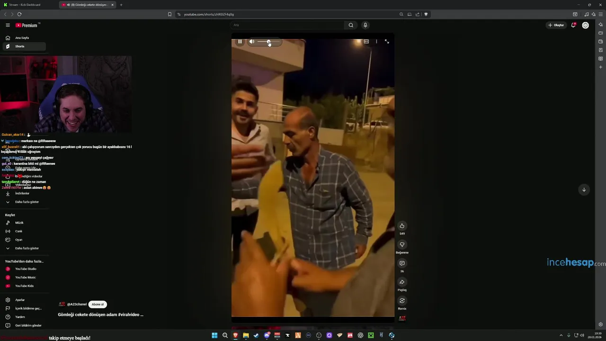This screenshot has width=606, height=341.
Task: Open YouTube Studio link
Action: (24, 269)
